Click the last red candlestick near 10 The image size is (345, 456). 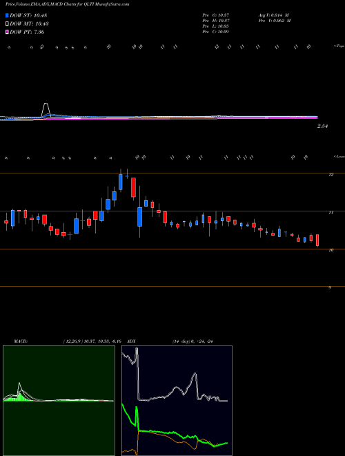click(x=317, y=240)
